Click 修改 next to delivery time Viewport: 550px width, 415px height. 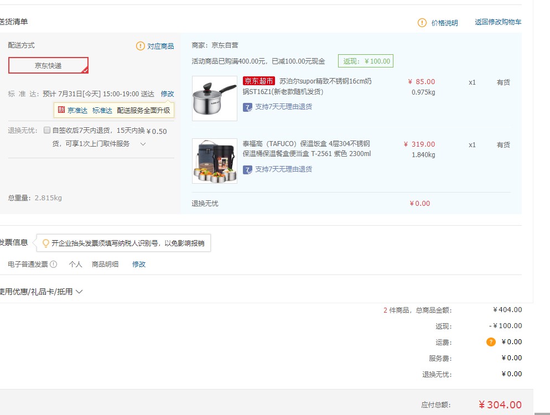pos(167,94)
